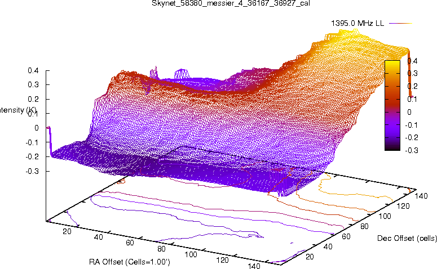Select the 0.3 label on the color bar
This screenshot has height=269, width=437.
[412, 73]
